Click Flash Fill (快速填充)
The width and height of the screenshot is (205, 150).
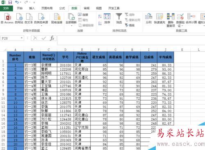[159, 18]
